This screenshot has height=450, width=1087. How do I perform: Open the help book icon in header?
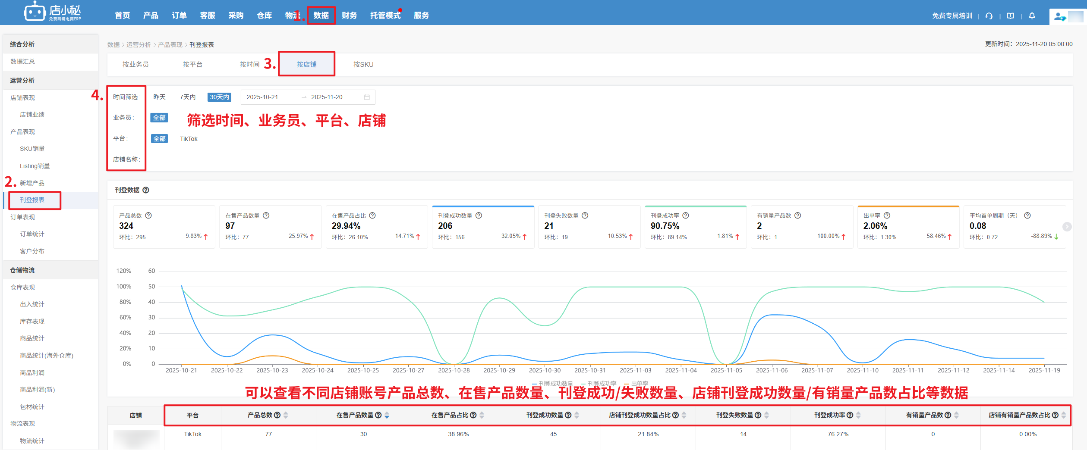click(1010, 16)
